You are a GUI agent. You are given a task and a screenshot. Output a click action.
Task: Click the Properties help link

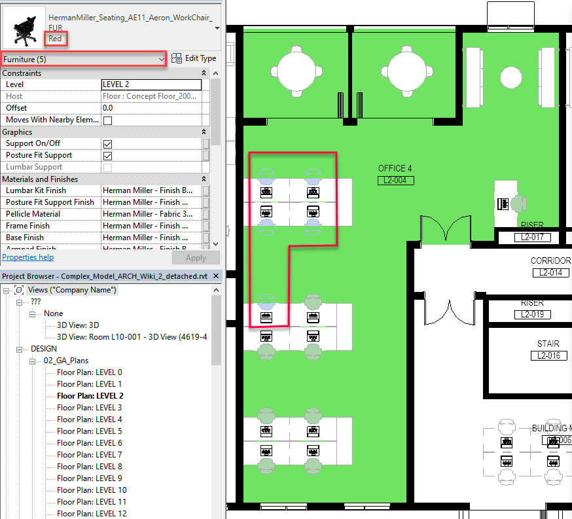tap(27, 257)
